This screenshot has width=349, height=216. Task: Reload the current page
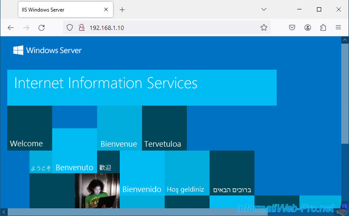point(41,28)
